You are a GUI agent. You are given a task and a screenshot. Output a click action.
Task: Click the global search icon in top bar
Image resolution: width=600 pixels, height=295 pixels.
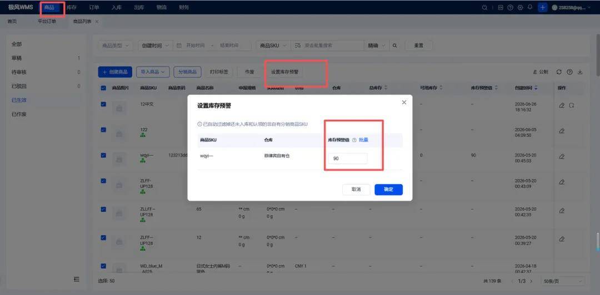pos(484,7)
